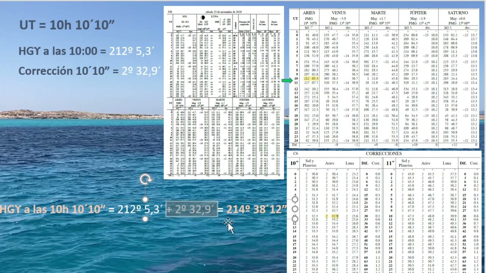486x273 pixels.
Task: Select the 'UT = 10h 10´10”' title text
Action: pyautogui.click(x=67, y=25)
